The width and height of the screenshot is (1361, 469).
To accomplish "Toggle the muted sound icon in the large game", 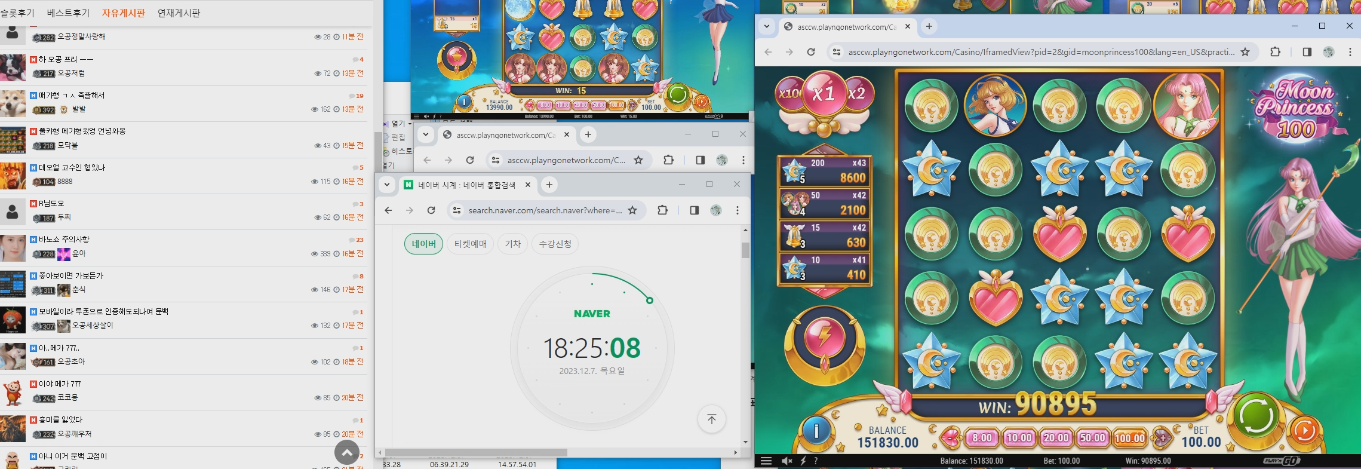I will [x=787, y=461].
